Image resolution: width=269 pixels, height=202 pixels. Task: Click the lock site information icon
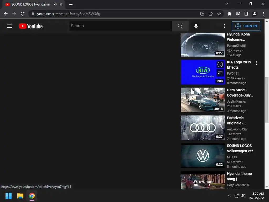tap(33, 14)
